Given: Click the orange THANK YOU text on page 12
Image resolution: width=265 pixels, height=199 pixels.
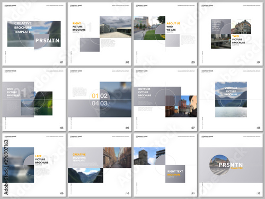Looking at the screenshot, I should point(236,168).
